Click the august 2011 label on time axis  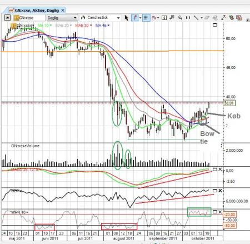tap(123, 238)
